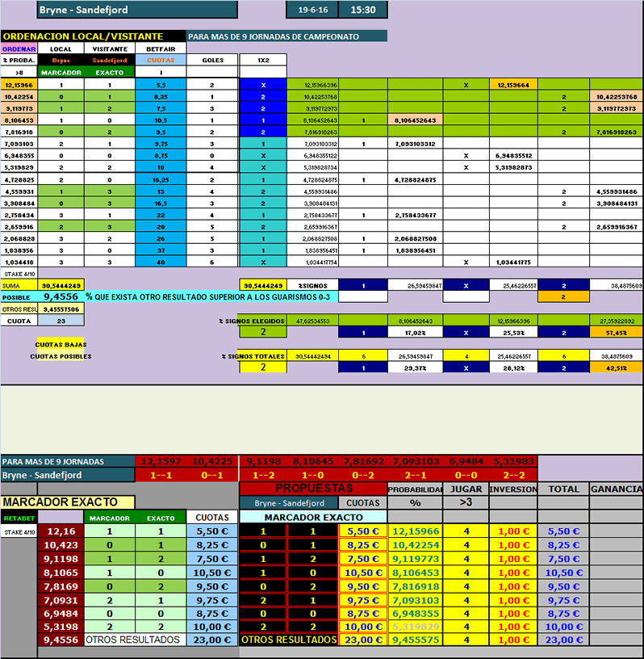Click the 1X2 column header

point(263,60)
